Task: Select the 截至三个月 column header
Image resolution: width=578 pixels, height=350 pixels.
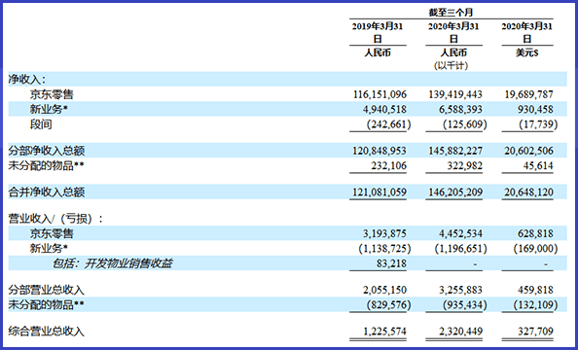Action: [x=451, y=13]
